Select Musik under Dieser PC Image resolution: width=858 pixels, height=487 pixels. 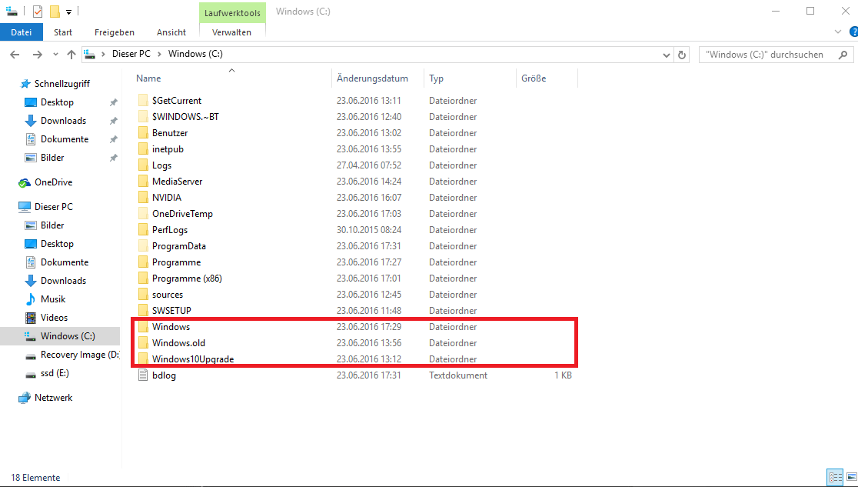click(x=52, y=299)
